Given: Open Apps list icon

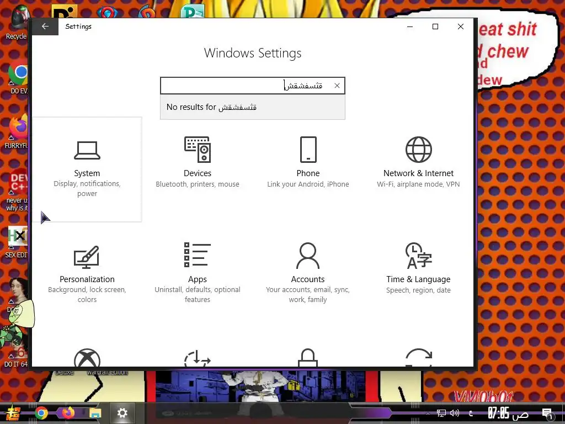Looking at the screenshot, I should (x=198, y=255).
